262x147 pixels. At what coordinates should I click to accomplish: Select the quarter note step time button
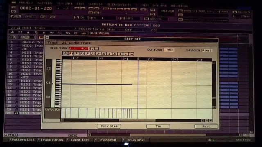[109, 53]
